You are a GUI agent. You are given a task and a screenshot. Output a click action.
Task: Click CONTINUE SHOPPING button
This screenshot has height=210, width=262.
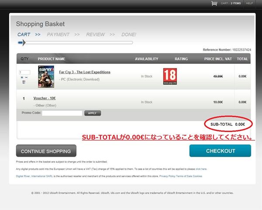pyautogui.click(x=46, y=151)
